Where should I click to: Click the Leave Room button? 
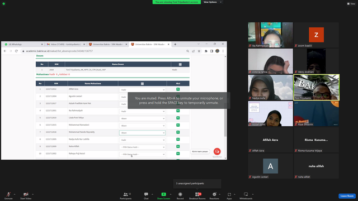[x=347, y=196]
